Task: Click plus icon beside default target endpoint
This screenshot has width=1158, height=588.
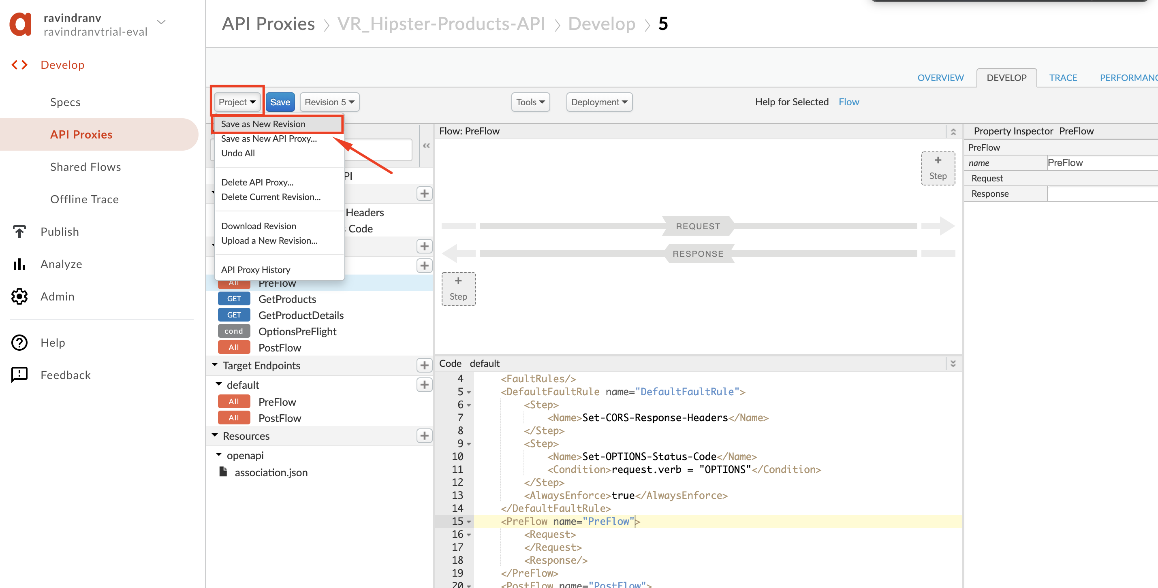Action: [x=424, y=385]
